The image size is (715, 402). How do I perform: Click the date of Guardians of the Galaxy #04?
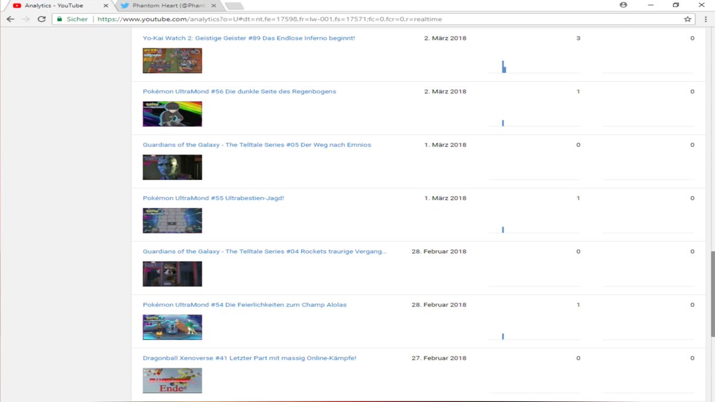[x=439, y=251]
